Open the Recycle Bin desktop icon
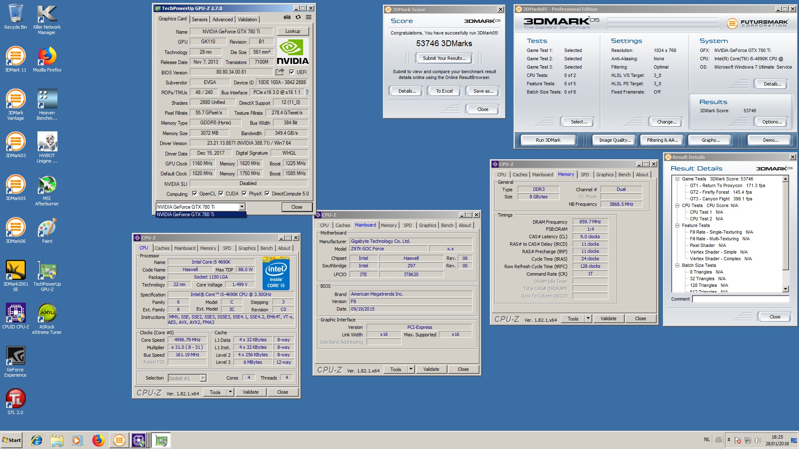799x449 pixels. 15,17
